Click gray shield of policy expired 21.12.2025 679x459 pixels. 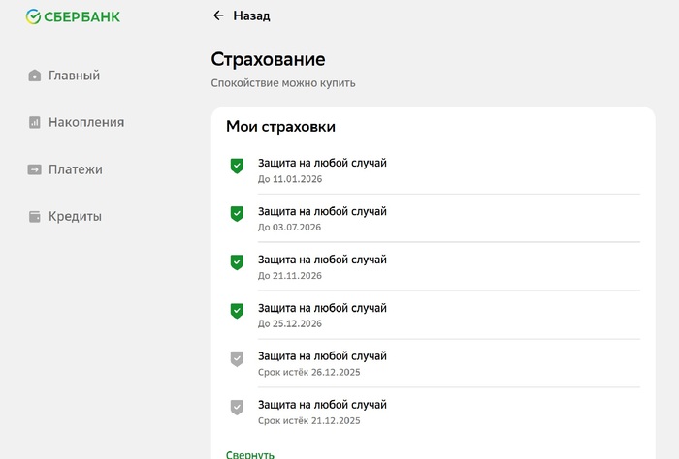pyautogui.click(x=237, y=408)
